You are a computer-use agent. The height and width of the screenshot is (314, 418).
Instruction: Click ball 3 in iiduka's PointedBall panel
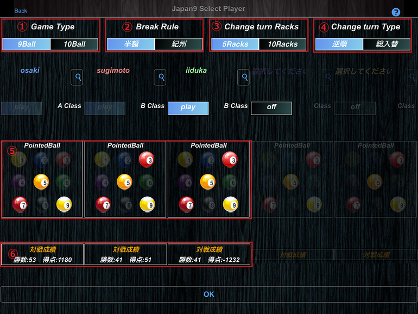pos(230,160)
